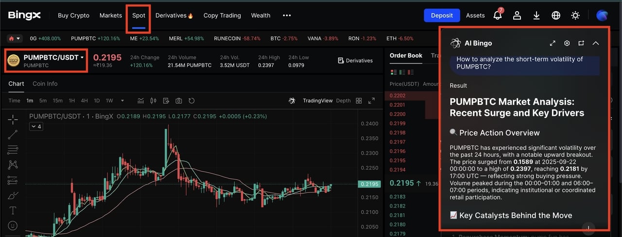Open the Spot menu

tap(138, 16)
